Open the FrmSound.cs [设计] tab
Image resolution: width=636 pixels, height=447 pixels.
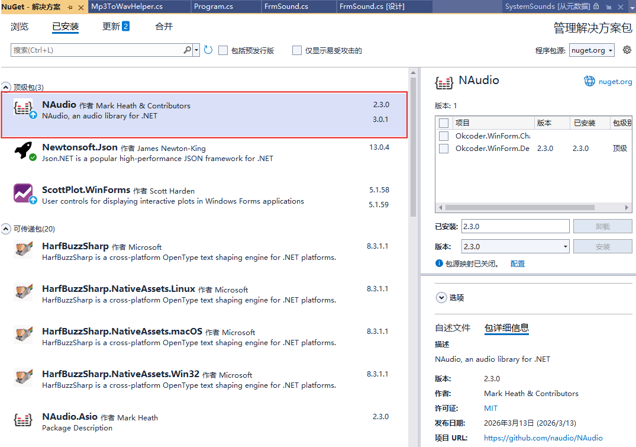[384, 7]
